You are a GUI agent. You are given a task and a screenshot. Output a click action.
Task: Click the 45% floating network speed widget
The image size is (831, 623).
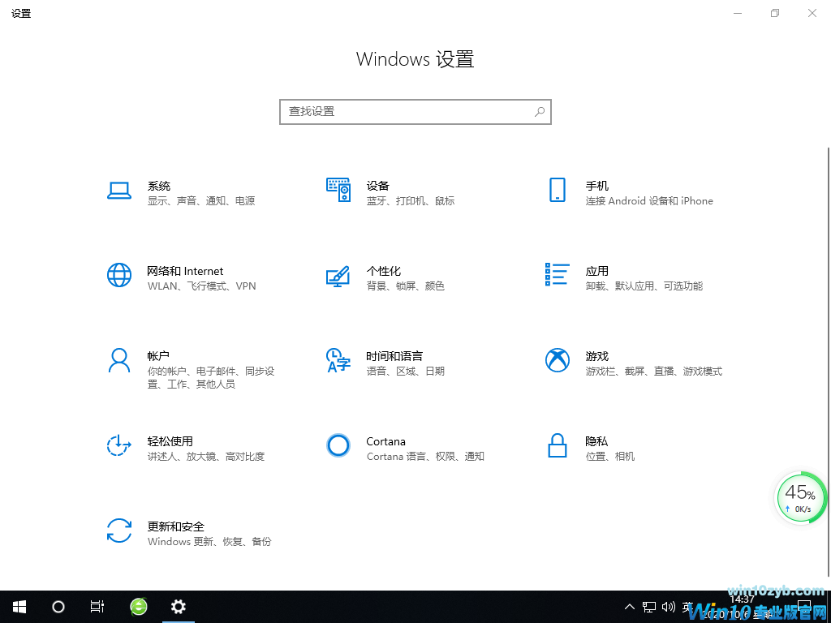click(799, 498)
